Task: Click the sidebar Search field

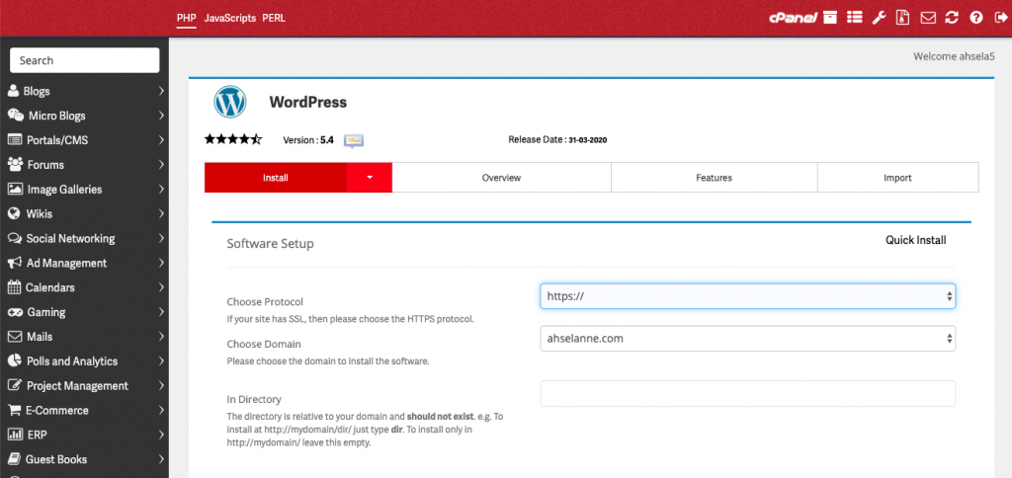Action: (x=85, y=60)
